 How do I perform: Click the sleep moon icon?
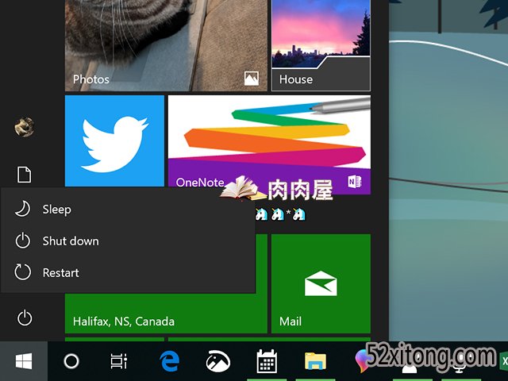click(22, 209)
